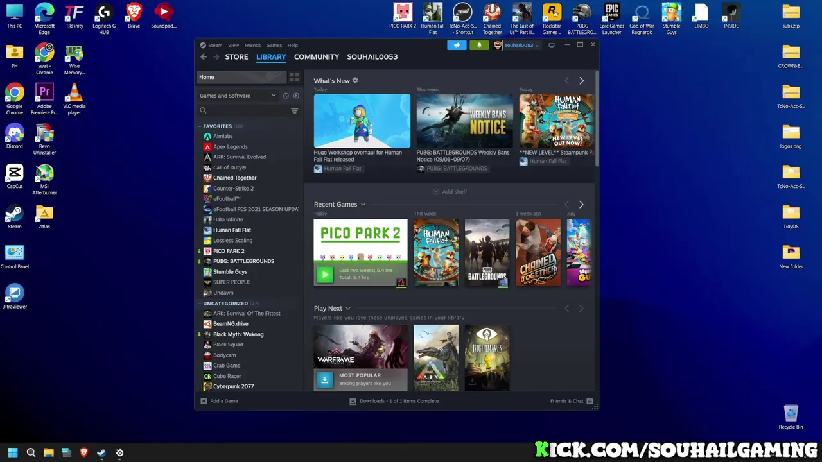Screen dimensions: 822x462
Task: Open Adobe Premiere Pro desktop shortcut
Action: (44, 99)
